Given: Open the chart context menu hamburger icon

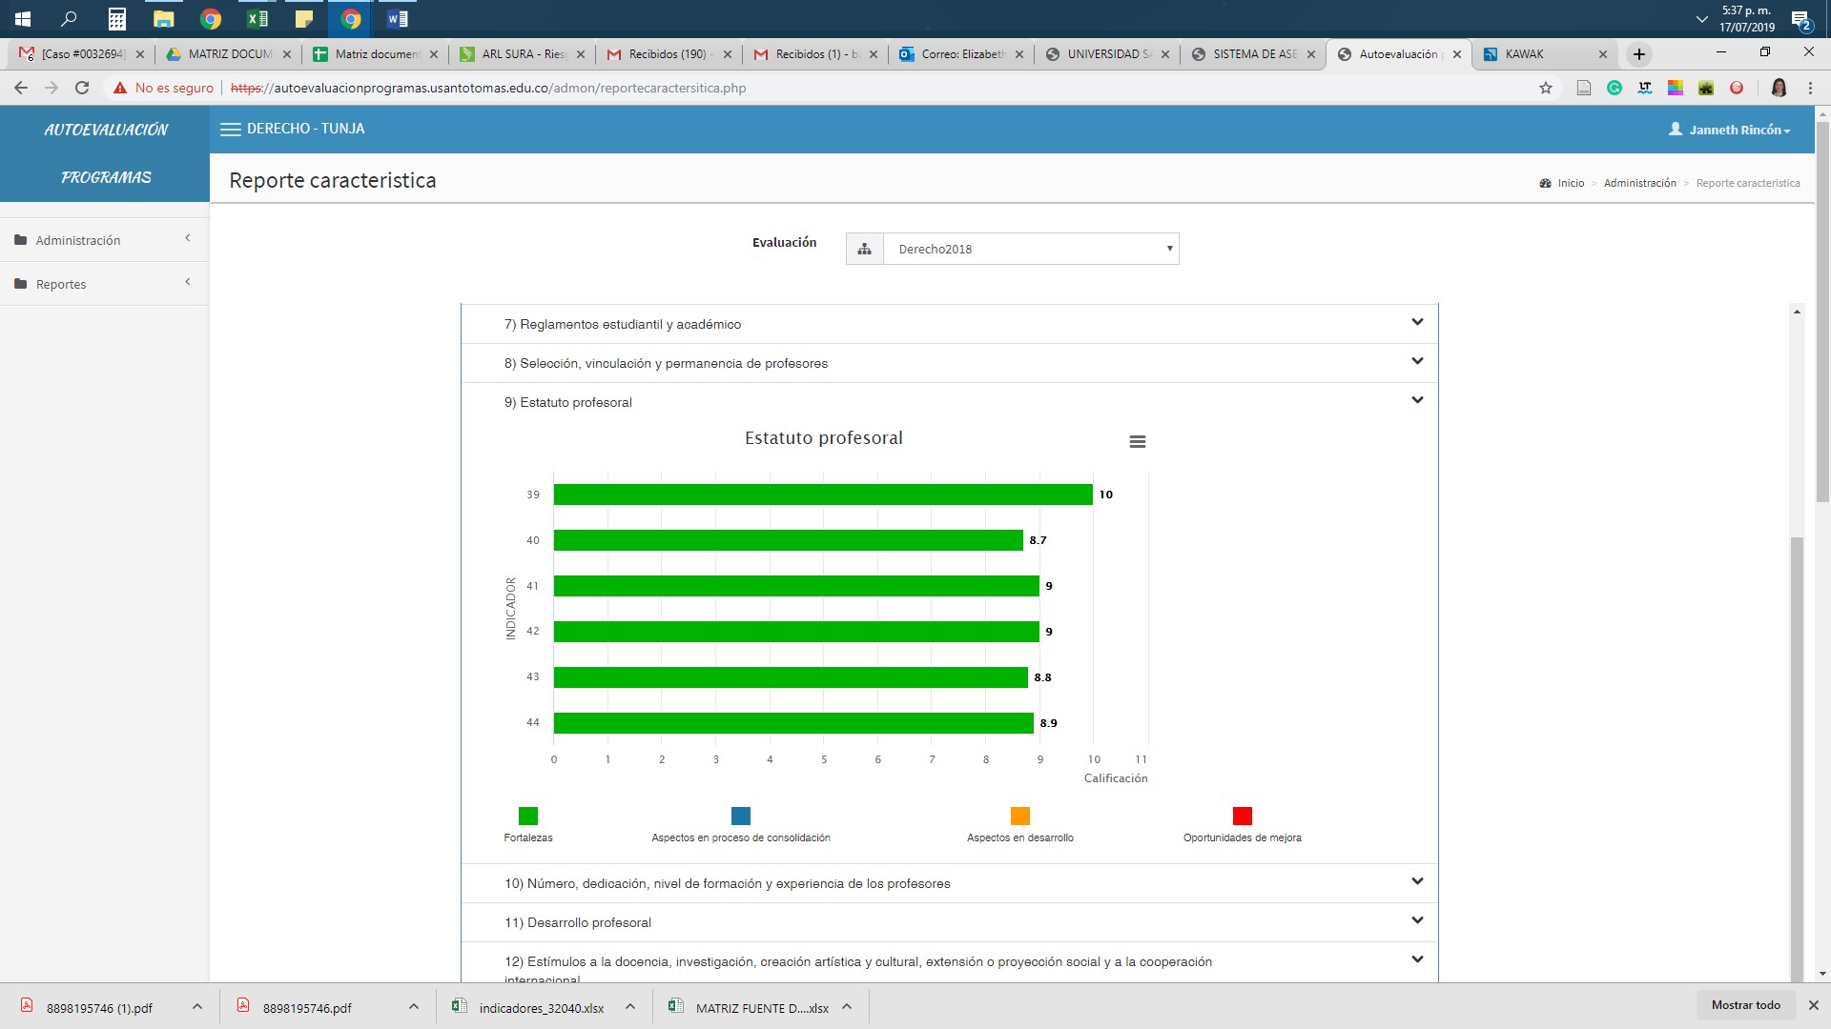Looking at the screenshot, I should click(x=1137, y=441).
